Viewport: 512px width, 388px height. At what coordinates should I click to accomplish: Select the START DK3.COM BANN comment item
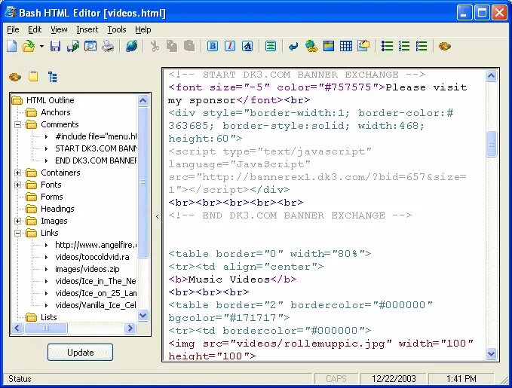point(96,148)
